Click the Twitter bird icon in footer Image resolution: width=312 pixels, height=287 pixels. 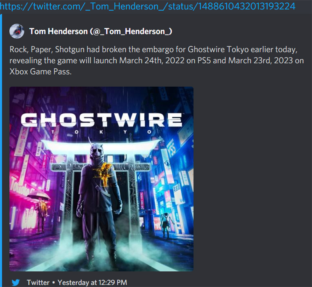pyautogui.click(x=16, y=282)
